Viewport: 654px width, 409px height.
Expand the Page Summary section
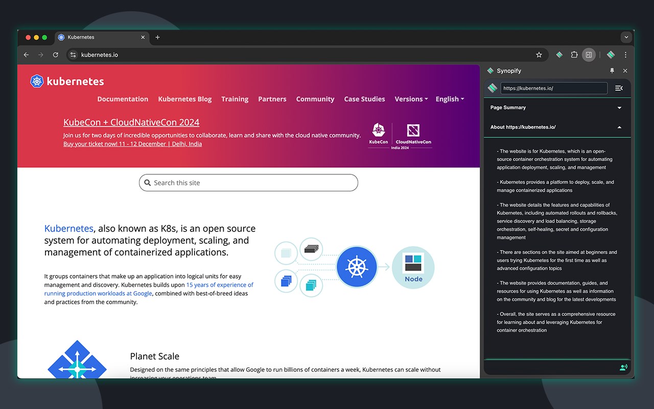[557, 108]
